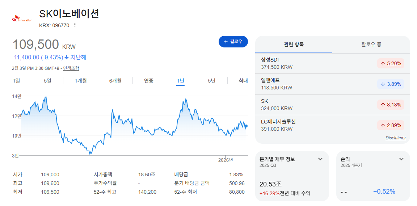This screenshot has width=417, height=206.
Task: Click the 20.53조 revenue figure
Action: [270, 184]
